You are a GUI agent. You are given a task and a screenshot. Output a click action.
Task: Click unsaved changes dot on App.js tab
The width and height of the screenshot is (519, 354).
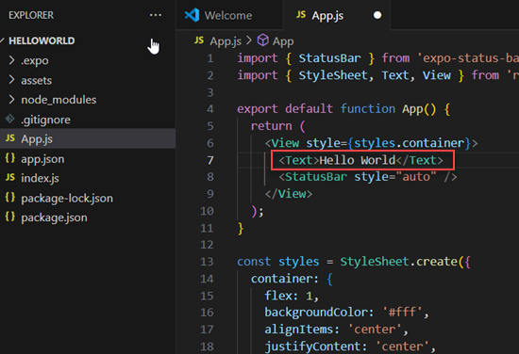(x=377, y=15)
